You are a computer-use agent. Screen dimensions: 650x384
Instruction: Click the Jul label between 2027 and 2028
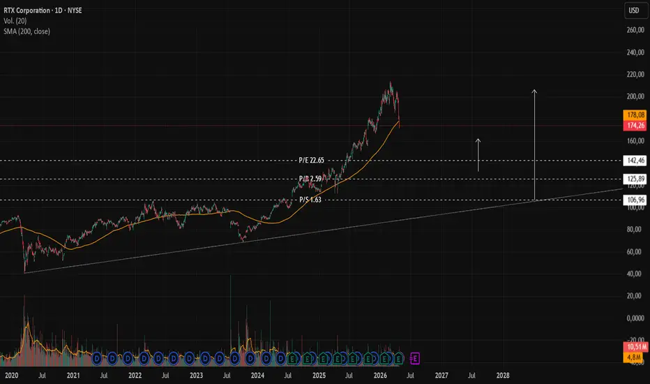471,376
